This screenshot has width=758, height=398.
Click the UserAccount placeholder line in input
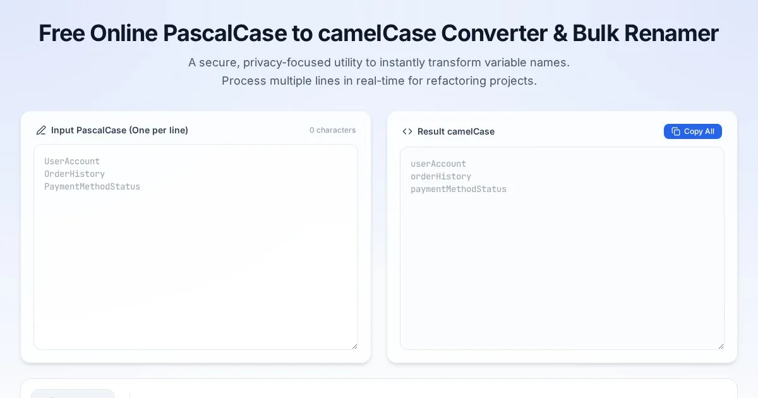point(72,161)
